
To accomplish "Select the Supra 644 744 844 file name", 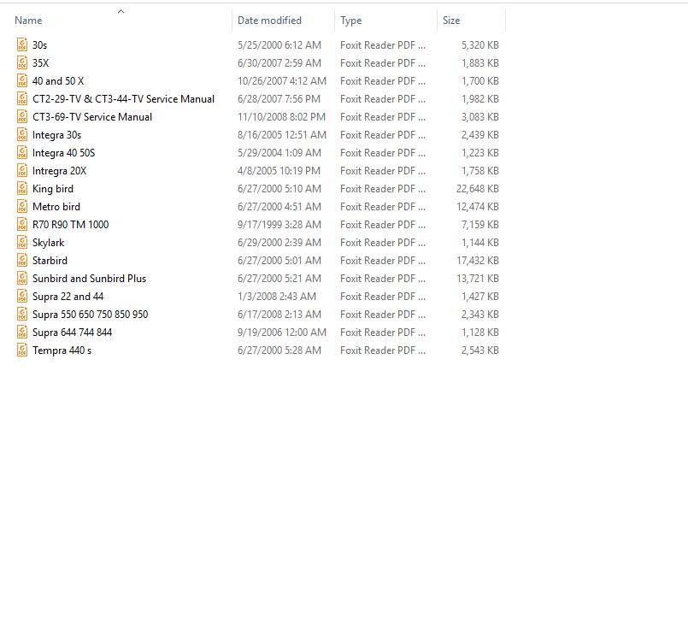I will [72, 333].
